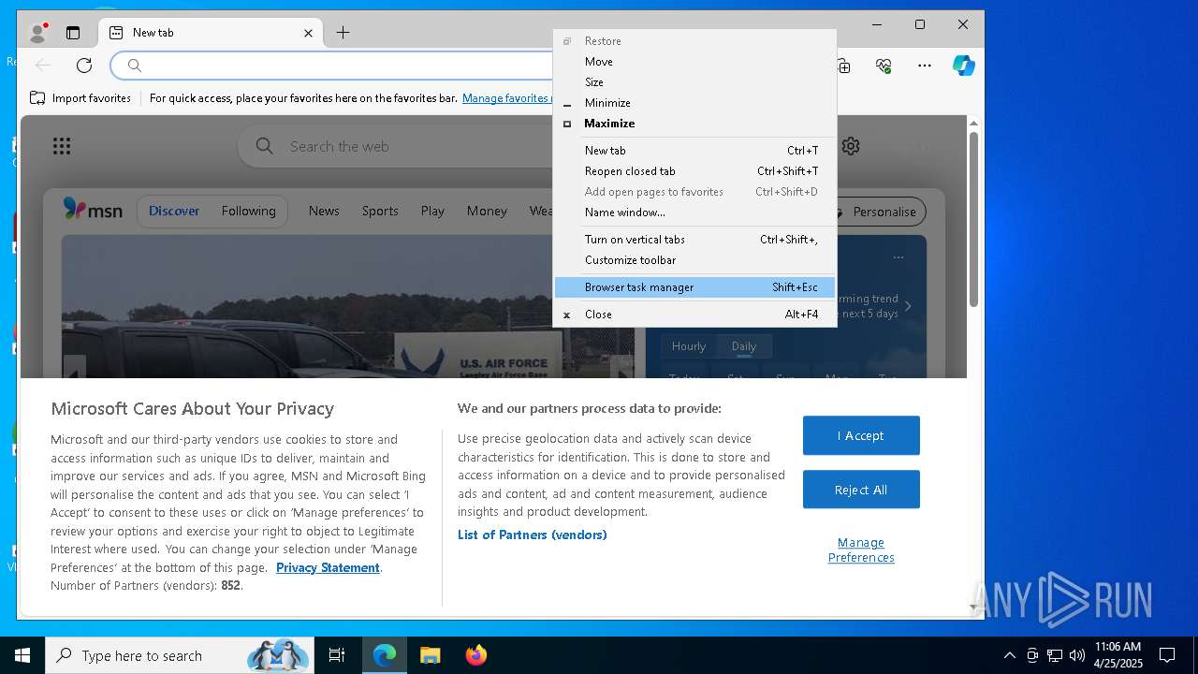This screenshot has height=674, width=1198.
Task: Choose Name window... menu entry
Action: click(694, 212)
